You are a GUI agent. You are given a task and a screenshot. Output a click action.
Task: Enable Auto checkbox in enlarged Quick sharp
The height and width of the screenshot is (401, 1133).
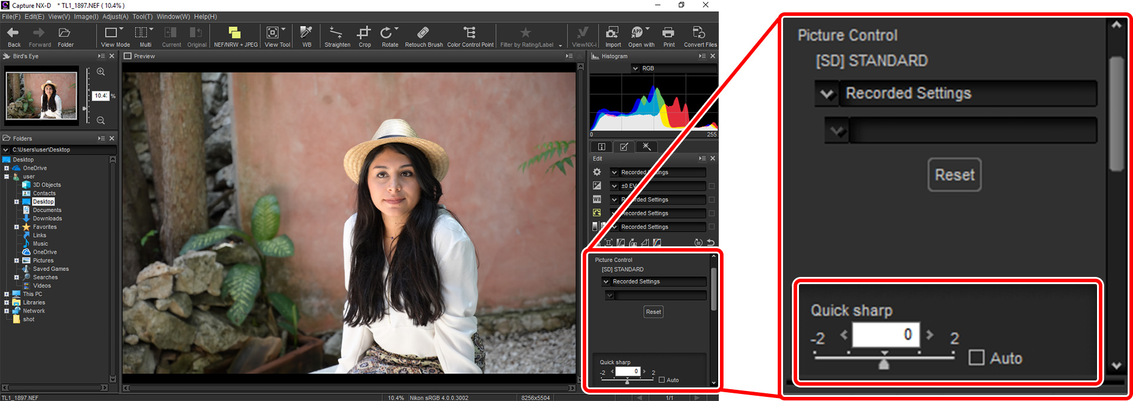coord(976,357)
